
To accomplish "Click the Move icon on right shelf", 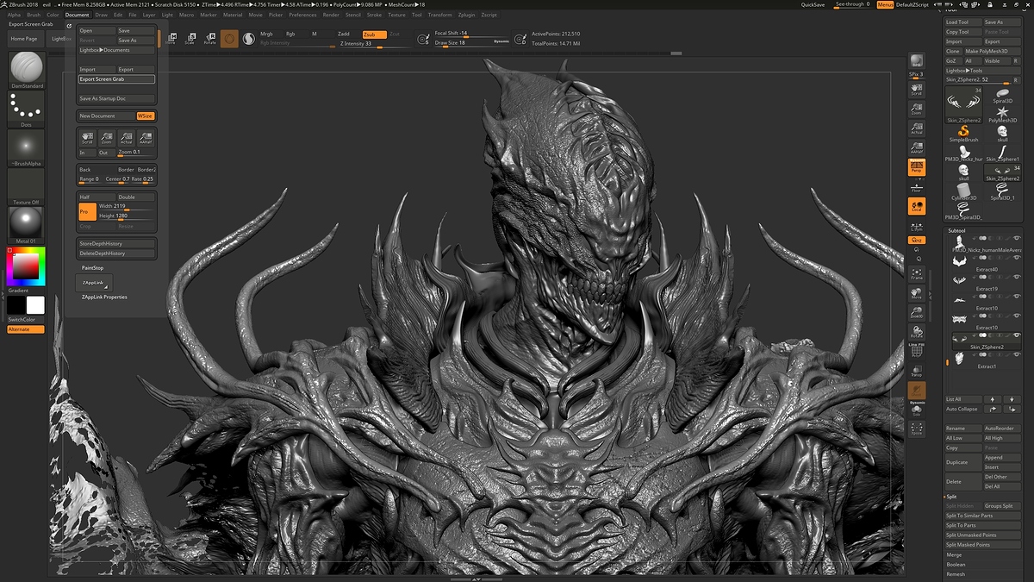I will 917,293.
